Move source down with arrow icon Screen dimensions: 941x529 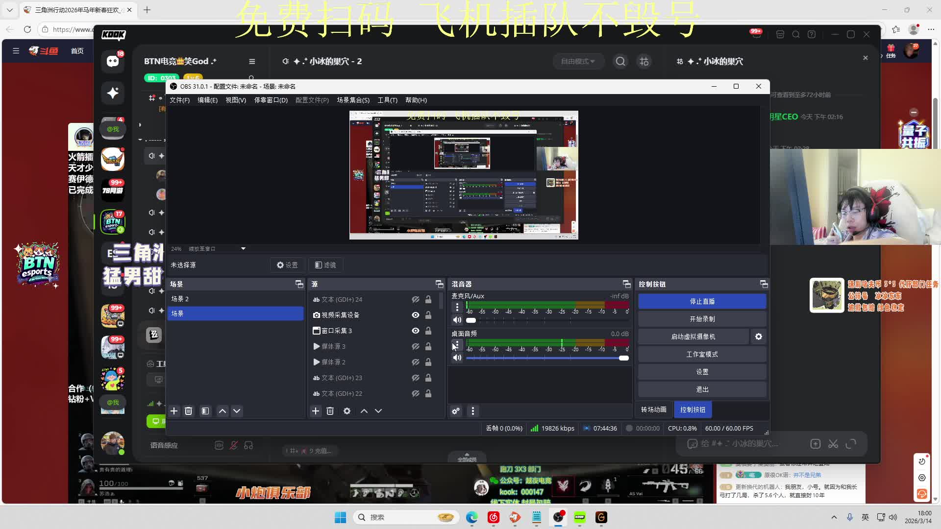pos(378,411)
